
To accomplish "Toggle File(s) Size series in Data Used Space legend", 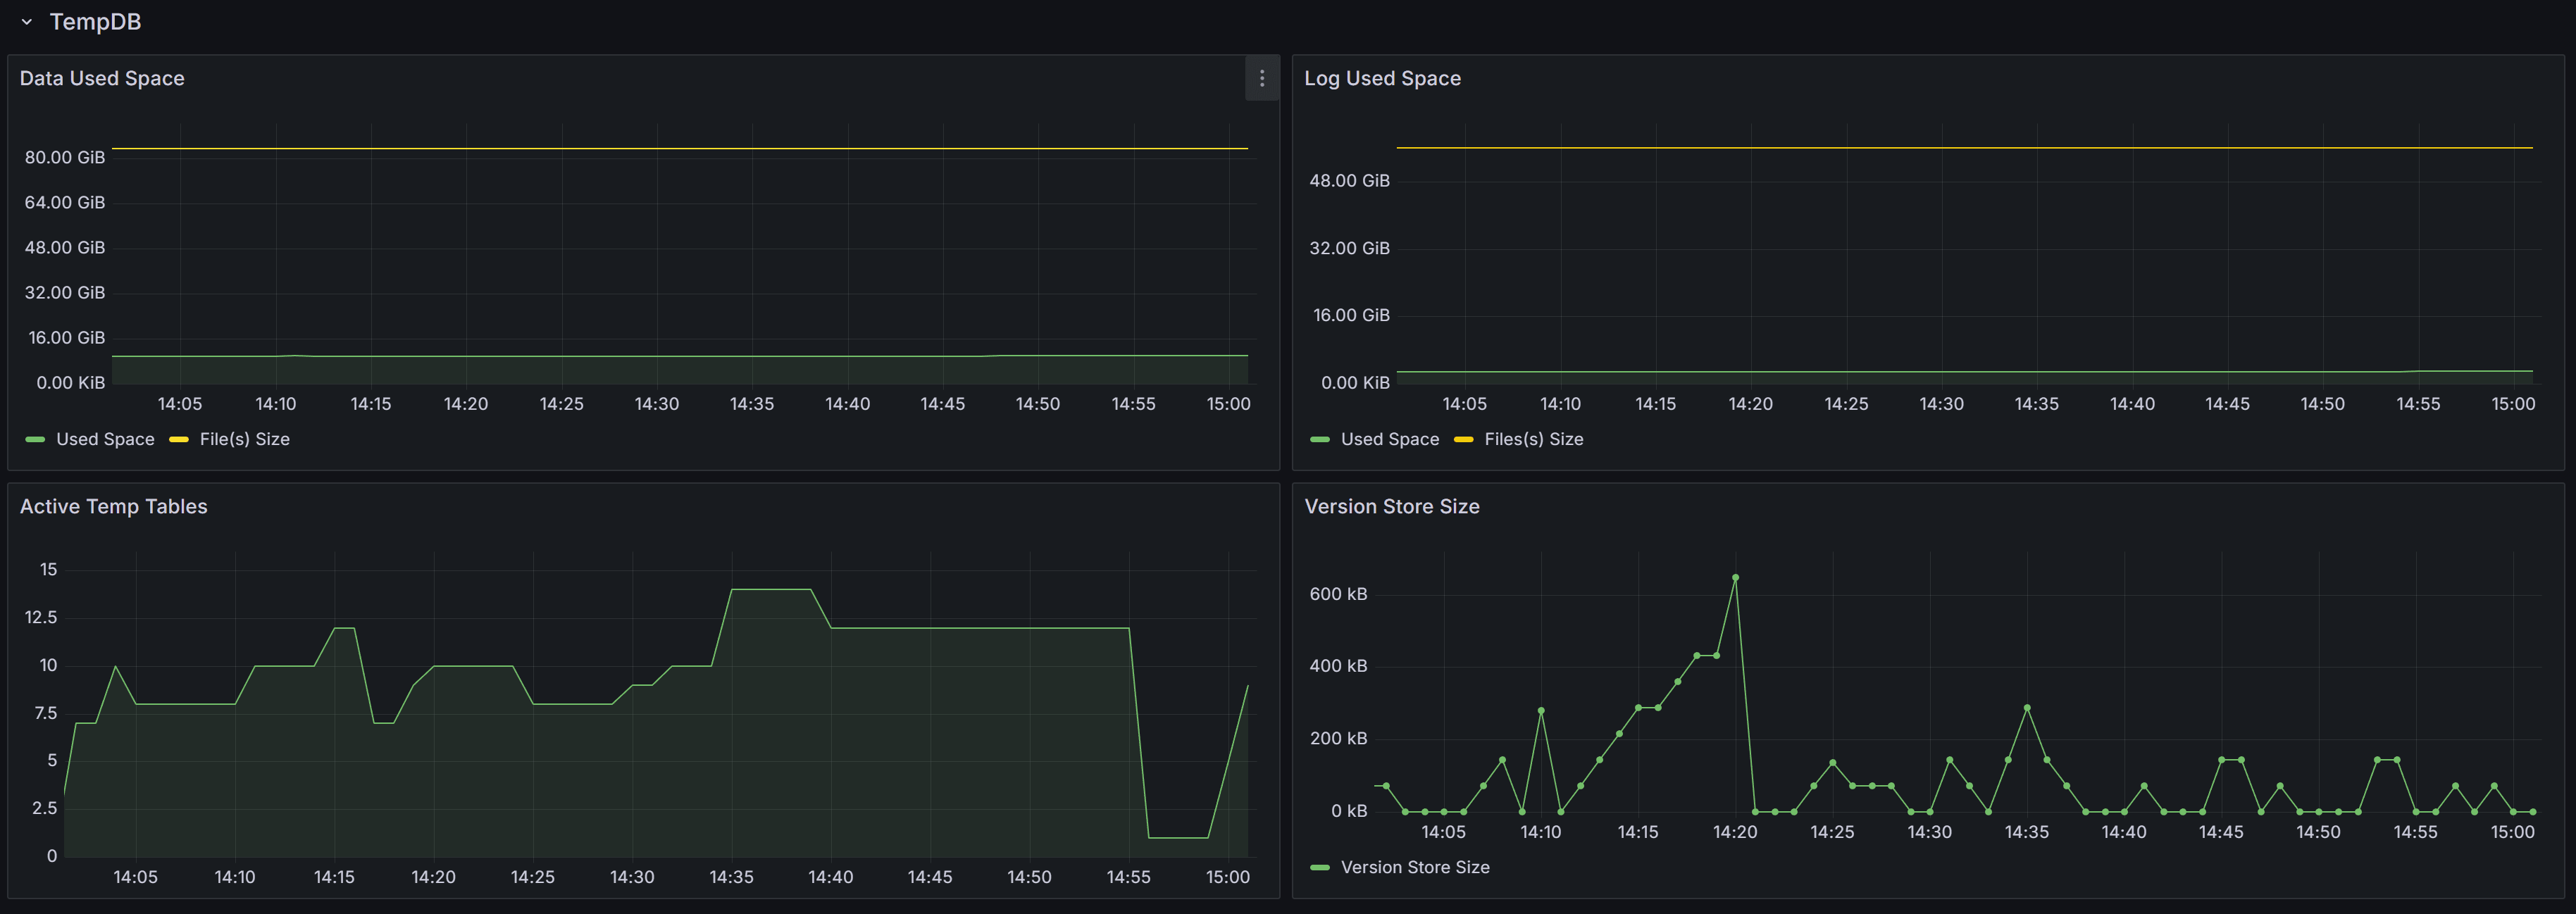I will [244, 439].
